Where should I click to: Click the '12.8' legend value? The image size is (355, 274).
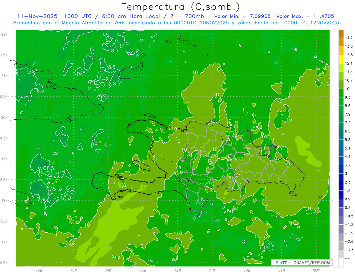click(349, 55)
